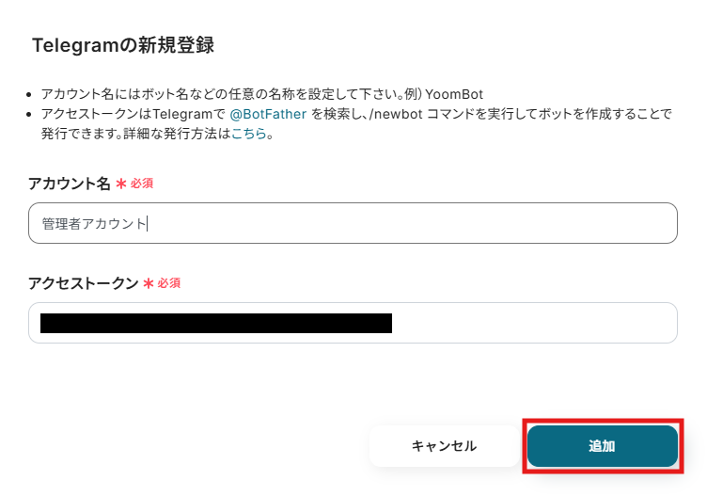
Task: Click the 追加 button
Action: pyautogui.click(x=602, y=446)
